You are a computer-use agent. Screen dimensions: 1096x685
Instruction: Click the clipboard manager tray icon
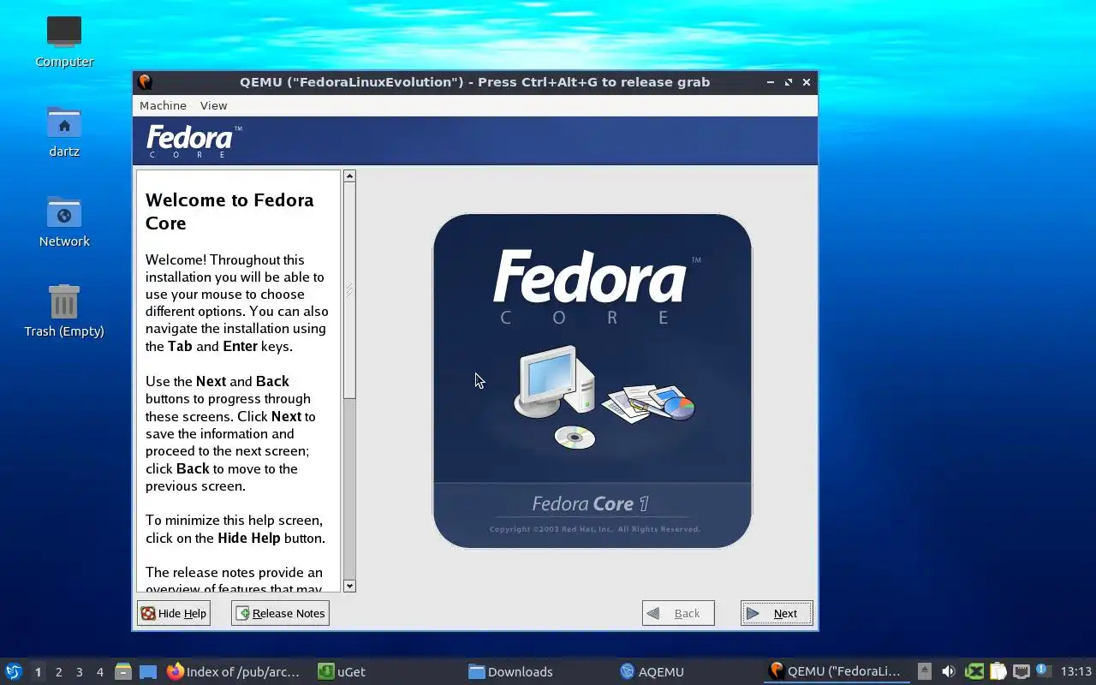(x=998, y=671)
